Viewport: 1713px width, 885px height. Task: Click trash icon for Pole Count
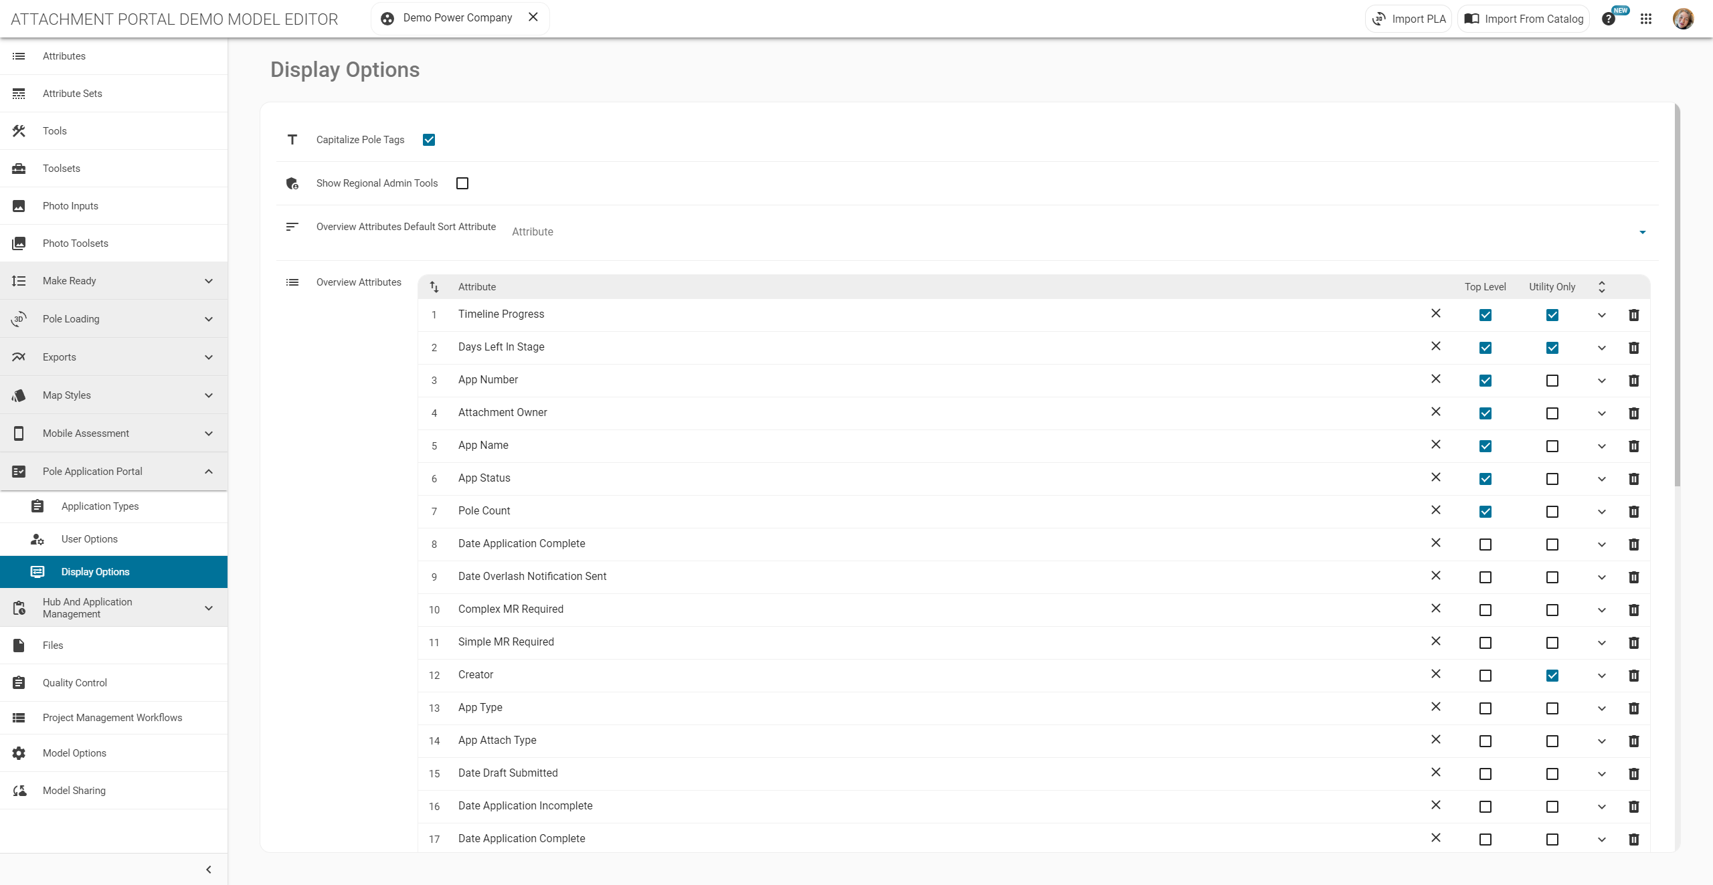point(1633,512)
